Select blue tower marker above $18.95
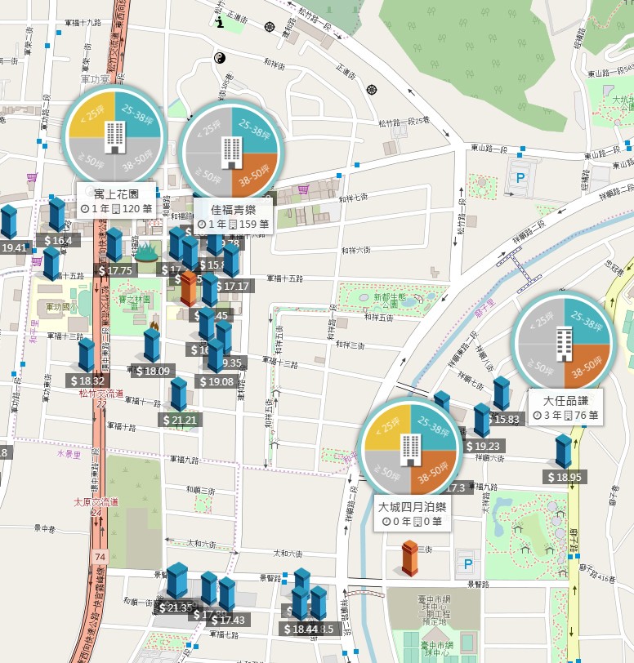Screen dimensions: 634x663 563,452
